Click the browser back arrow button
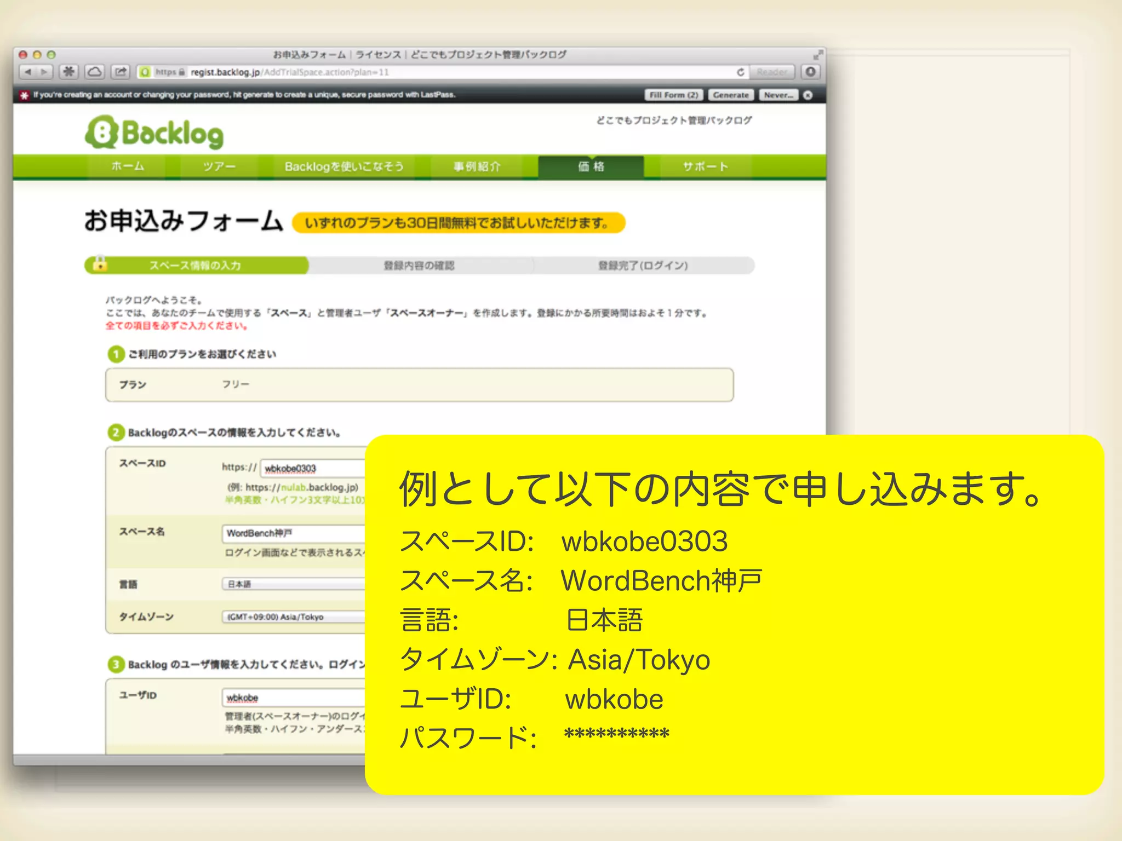Image resolution: width=1122 pixels, height=841 pixels. tap(28, 72)
